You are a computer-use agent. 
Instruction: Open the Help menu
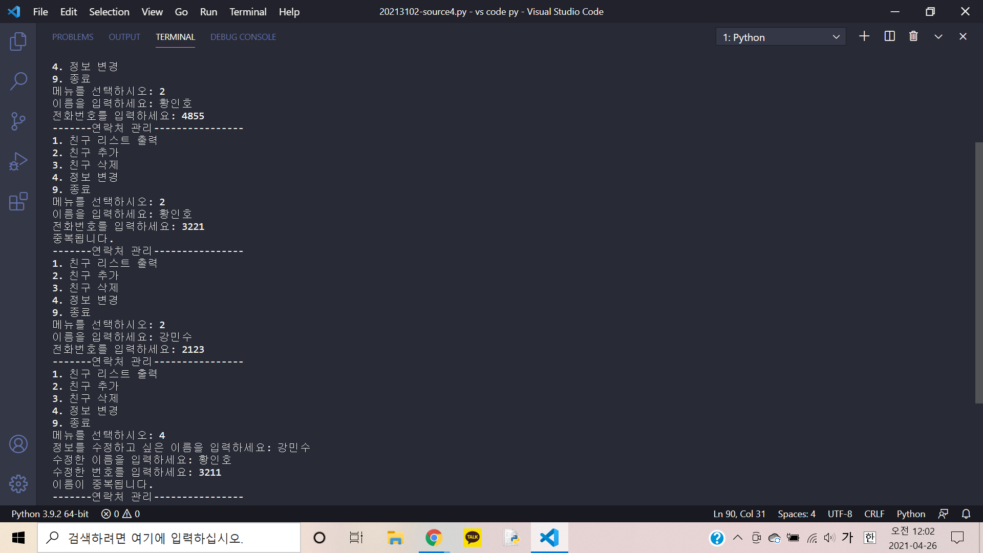[x=289, y=11]
